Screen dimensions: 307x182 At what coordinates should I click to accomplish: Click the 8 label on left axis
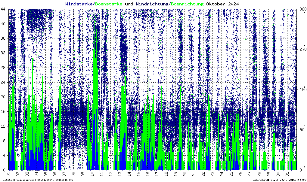5,141
